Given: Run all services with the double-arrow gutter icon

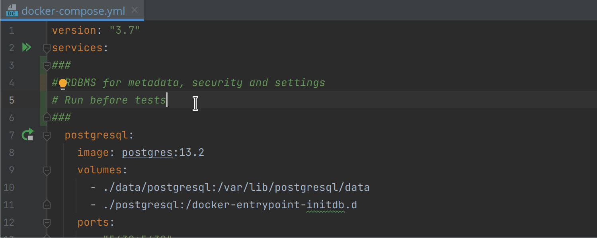Looking at the screenshot, I should 26,48.
